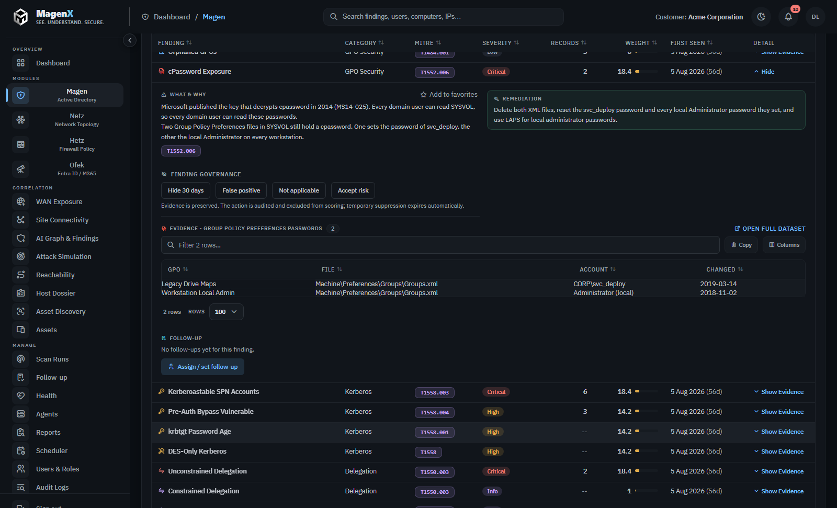This screenshot has height=508, width=837.
Task: Show Evidence for Kerberoastable SPN Accounts
Action: (x=778, y=392)
